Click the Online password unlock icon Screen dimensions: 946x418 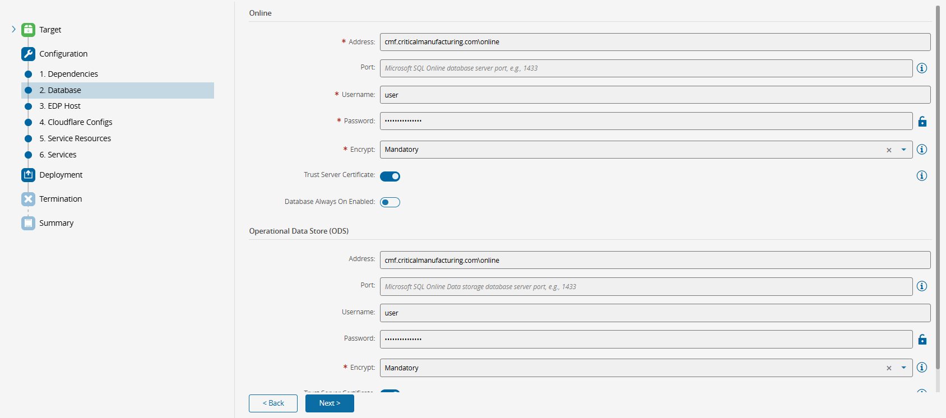tap(922, 121)
